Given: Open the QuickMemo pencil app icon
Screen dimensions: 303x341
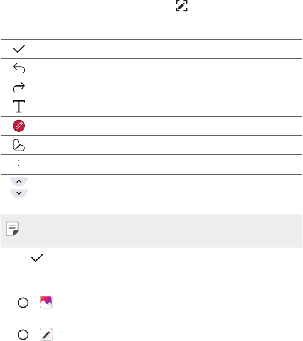Looking at the screenshot, I should pyautogui.click(x=46, y=334).
